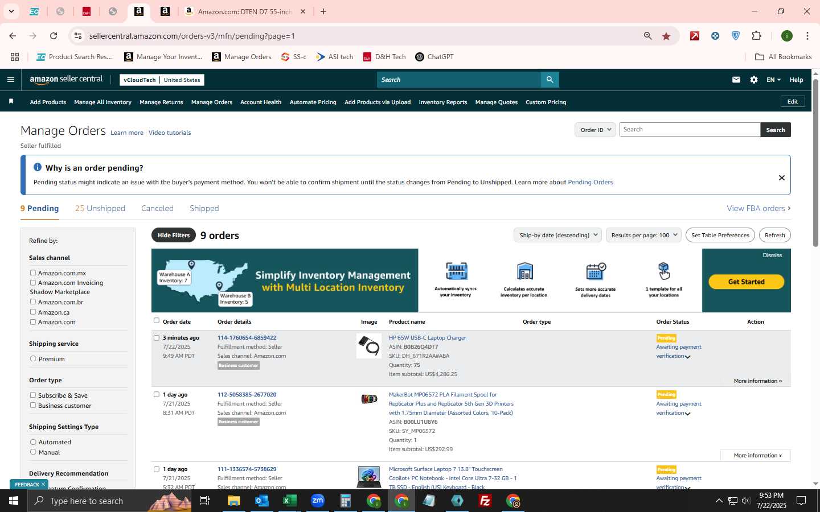Open the Results per page dropdown
Viewport: 820px width, 512px height.
[x=643, y=235]
